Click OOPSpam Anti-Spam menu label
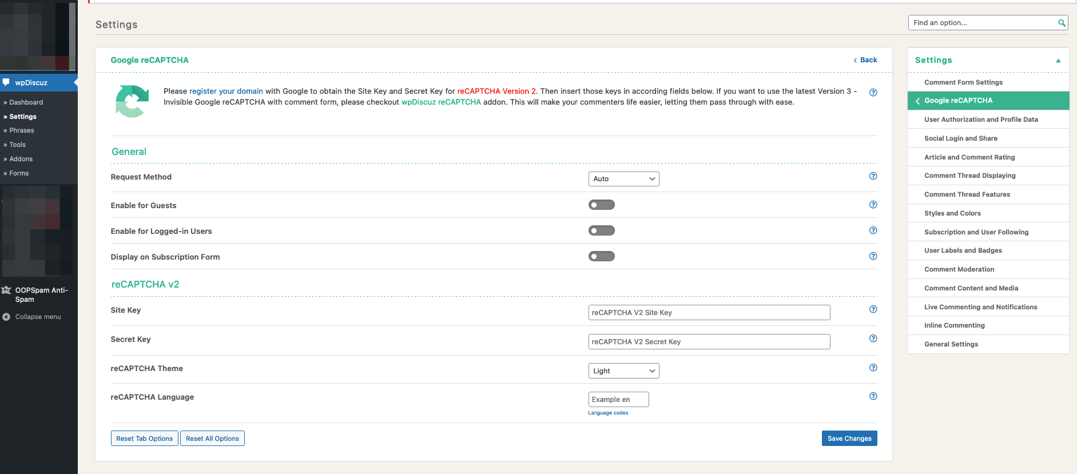The image size is (1077, 474). click(x=41, y=295)
